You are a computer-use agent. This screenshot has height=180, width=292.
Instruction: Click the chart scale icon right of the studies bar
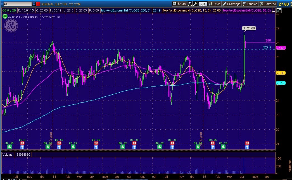coord(279,10)
